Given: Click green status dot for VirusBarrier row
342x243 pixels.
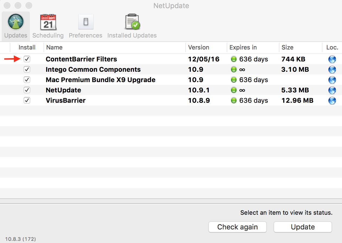Looking at the screenshot, I should click(234, 101).
